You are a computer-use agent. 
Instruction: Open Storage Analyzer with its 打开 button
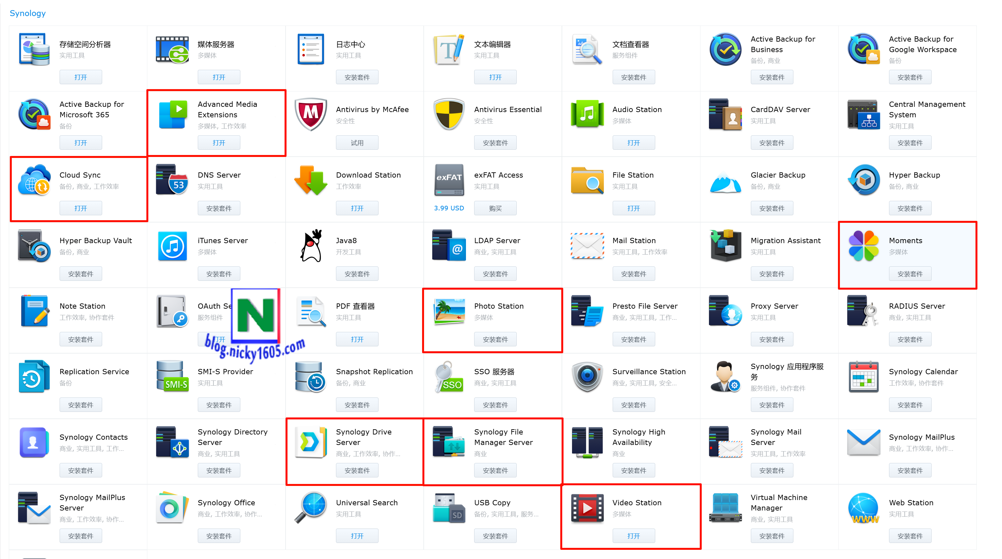(x=81, y=77)
